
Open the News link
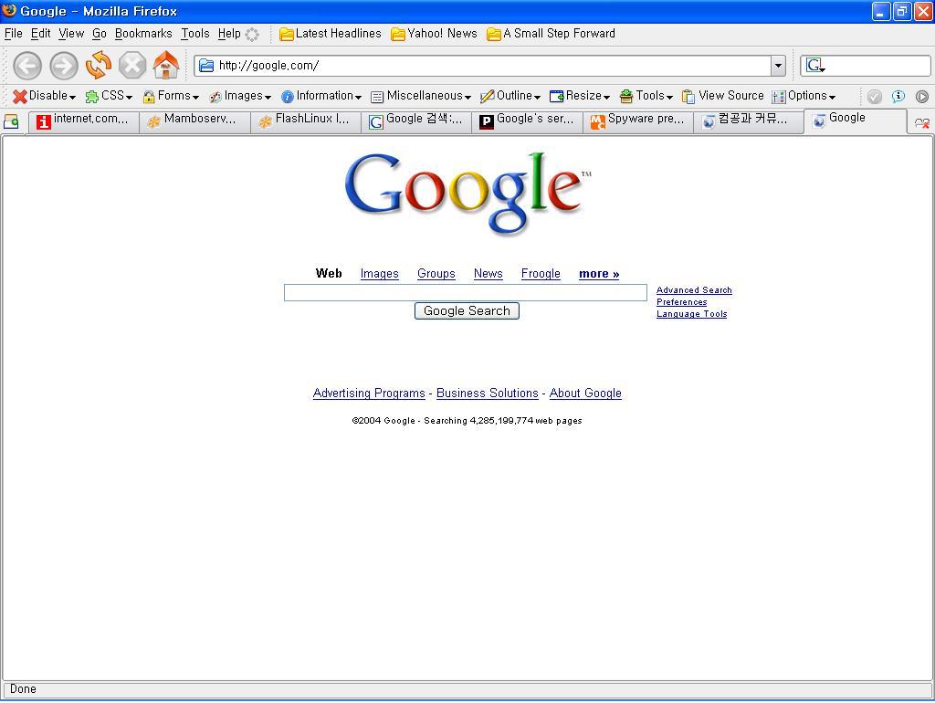(x=488, y=274)
